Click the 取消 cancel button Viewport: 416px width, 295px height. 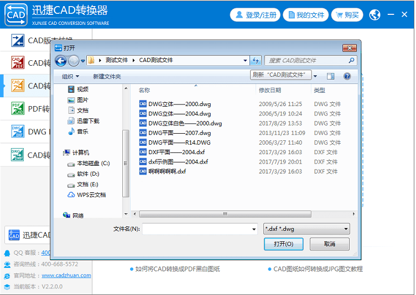click(x=330, y=244)
